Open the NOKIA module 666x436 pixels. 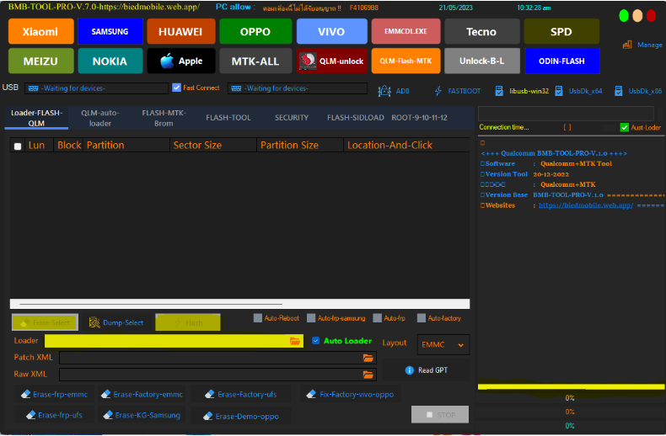[110, 61]
